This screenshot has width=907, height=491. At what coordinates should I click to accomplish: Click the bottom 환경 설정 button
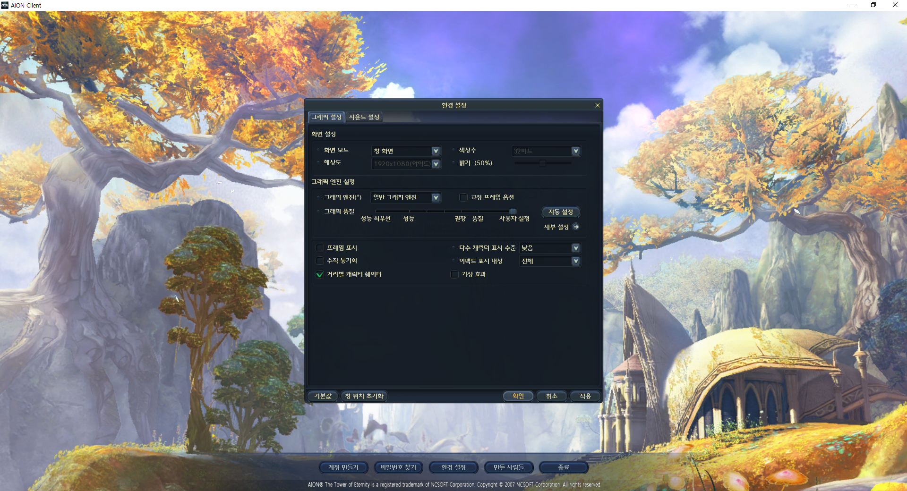click(453, 467)
